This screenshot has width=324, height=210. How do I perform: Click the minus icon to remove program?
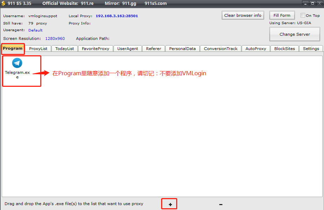(221, 204)
